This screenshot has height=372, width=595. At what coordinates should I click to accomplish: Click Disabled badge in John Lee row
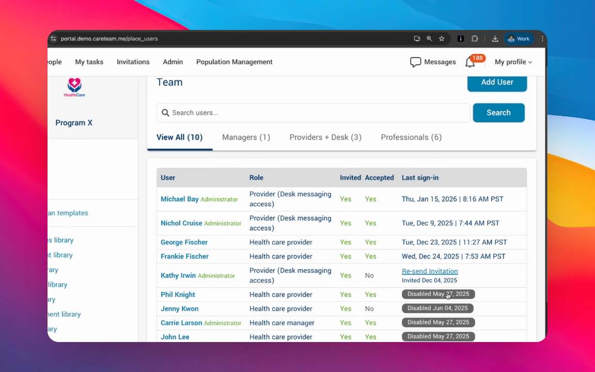coord(439,336)
